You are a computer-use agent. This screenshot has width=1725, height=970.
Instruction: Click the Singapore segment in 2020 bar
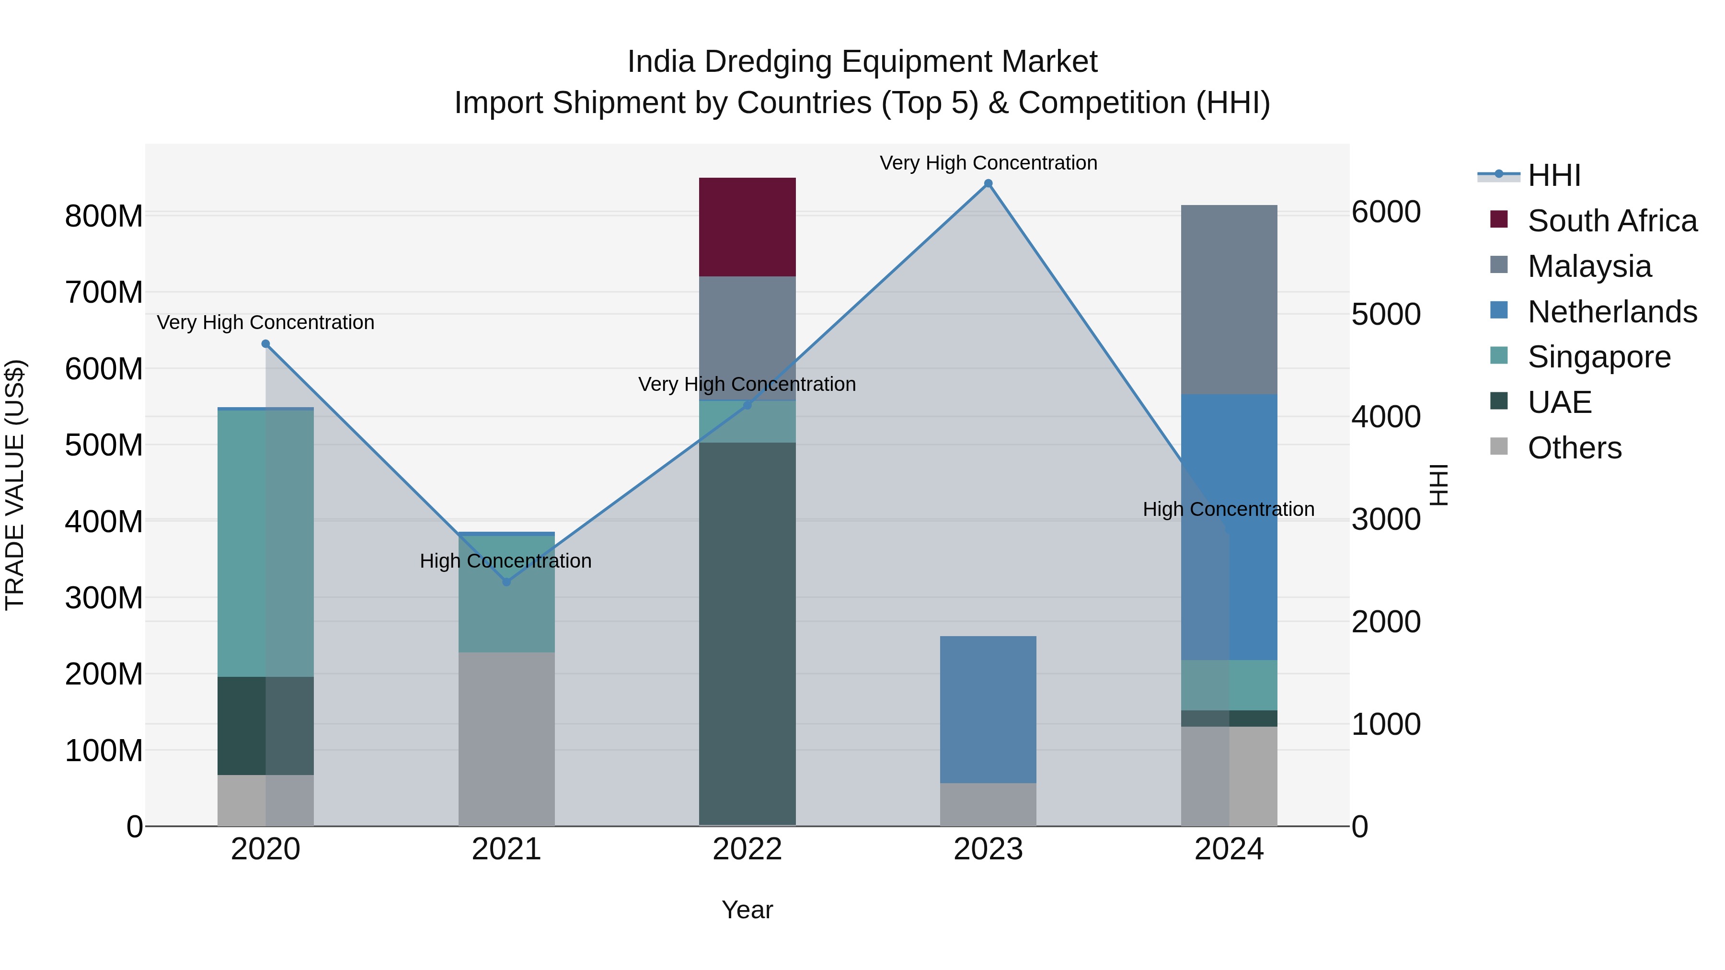point(266,544)
